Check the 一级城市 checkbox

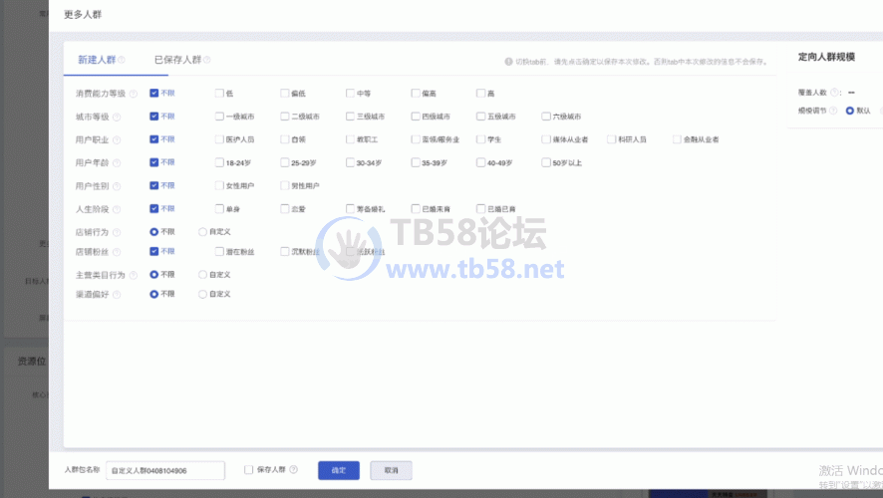[x=219, y=117]
